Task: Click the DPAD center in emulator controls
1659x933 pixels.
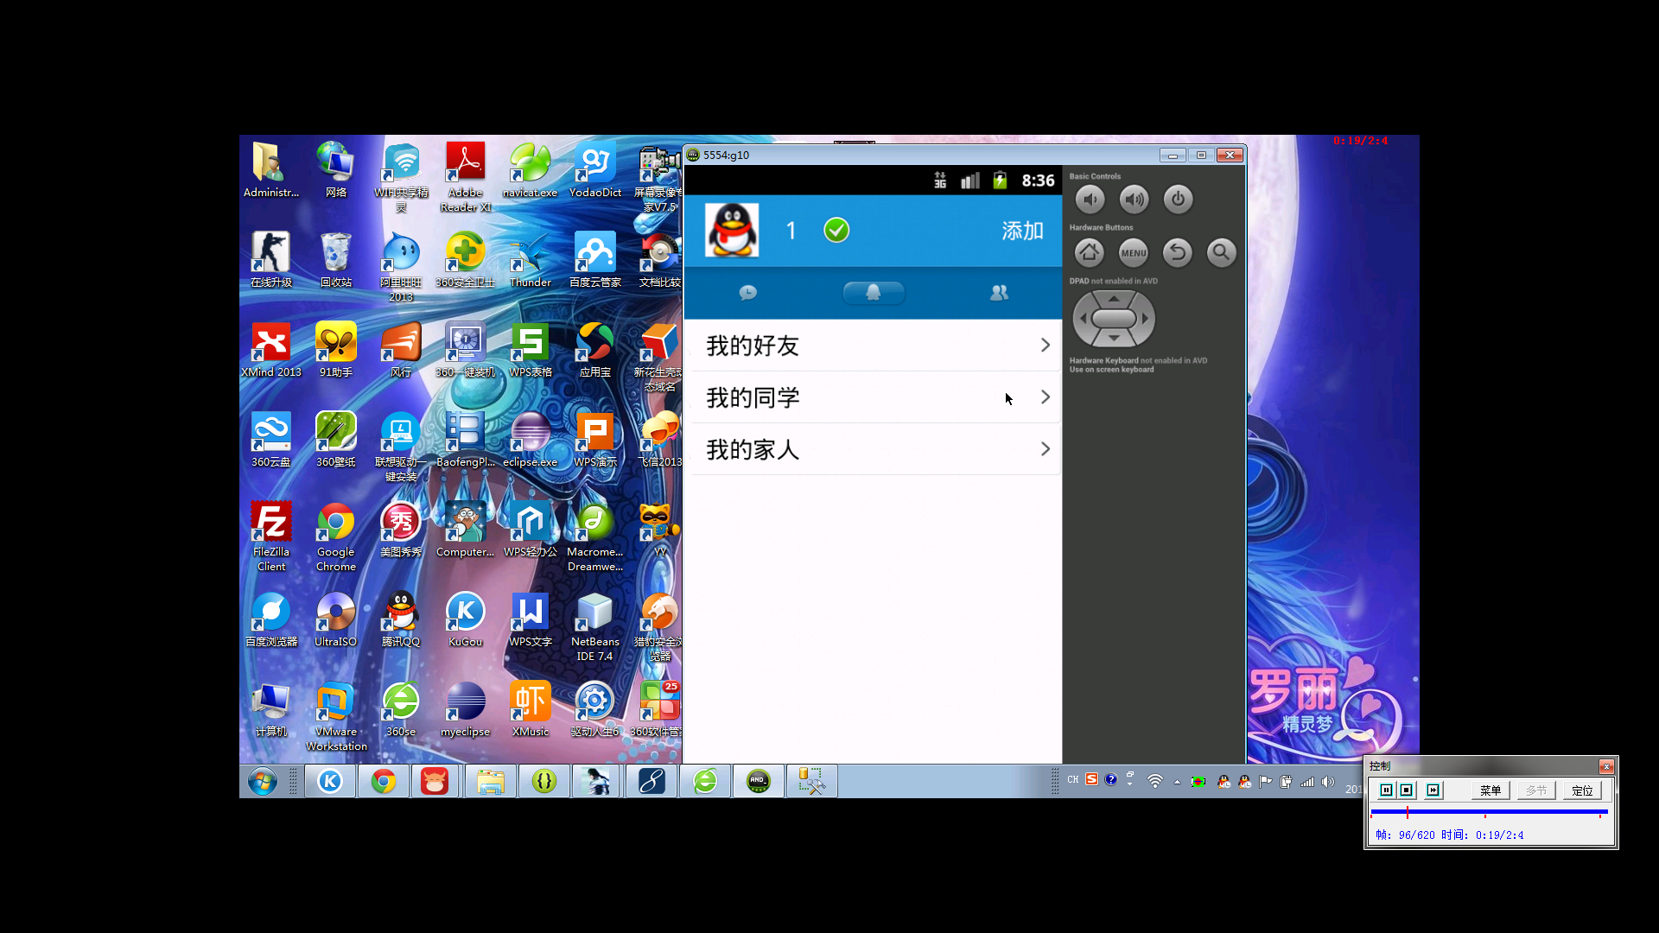Action: (1114, 318)
